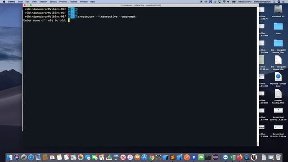Select the MongoDB Manual_files folder on desktop
This screenshot has width=288, height=162.
(278, 46)
